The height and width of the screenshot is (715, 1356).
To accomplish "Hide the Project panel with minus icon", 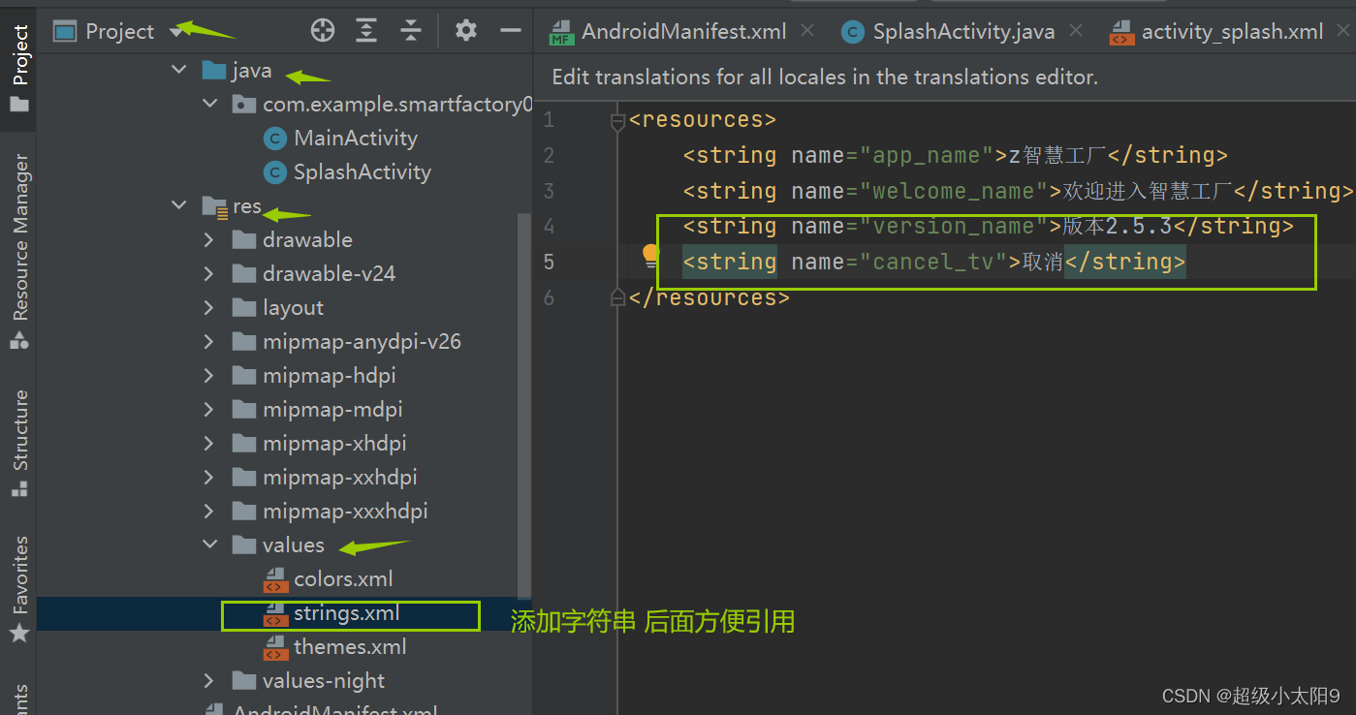I will pos(511,31).
